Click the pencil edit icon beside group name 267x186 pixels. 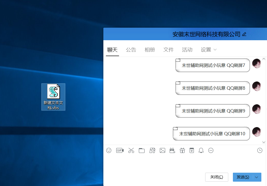click(x=244, y=34)
